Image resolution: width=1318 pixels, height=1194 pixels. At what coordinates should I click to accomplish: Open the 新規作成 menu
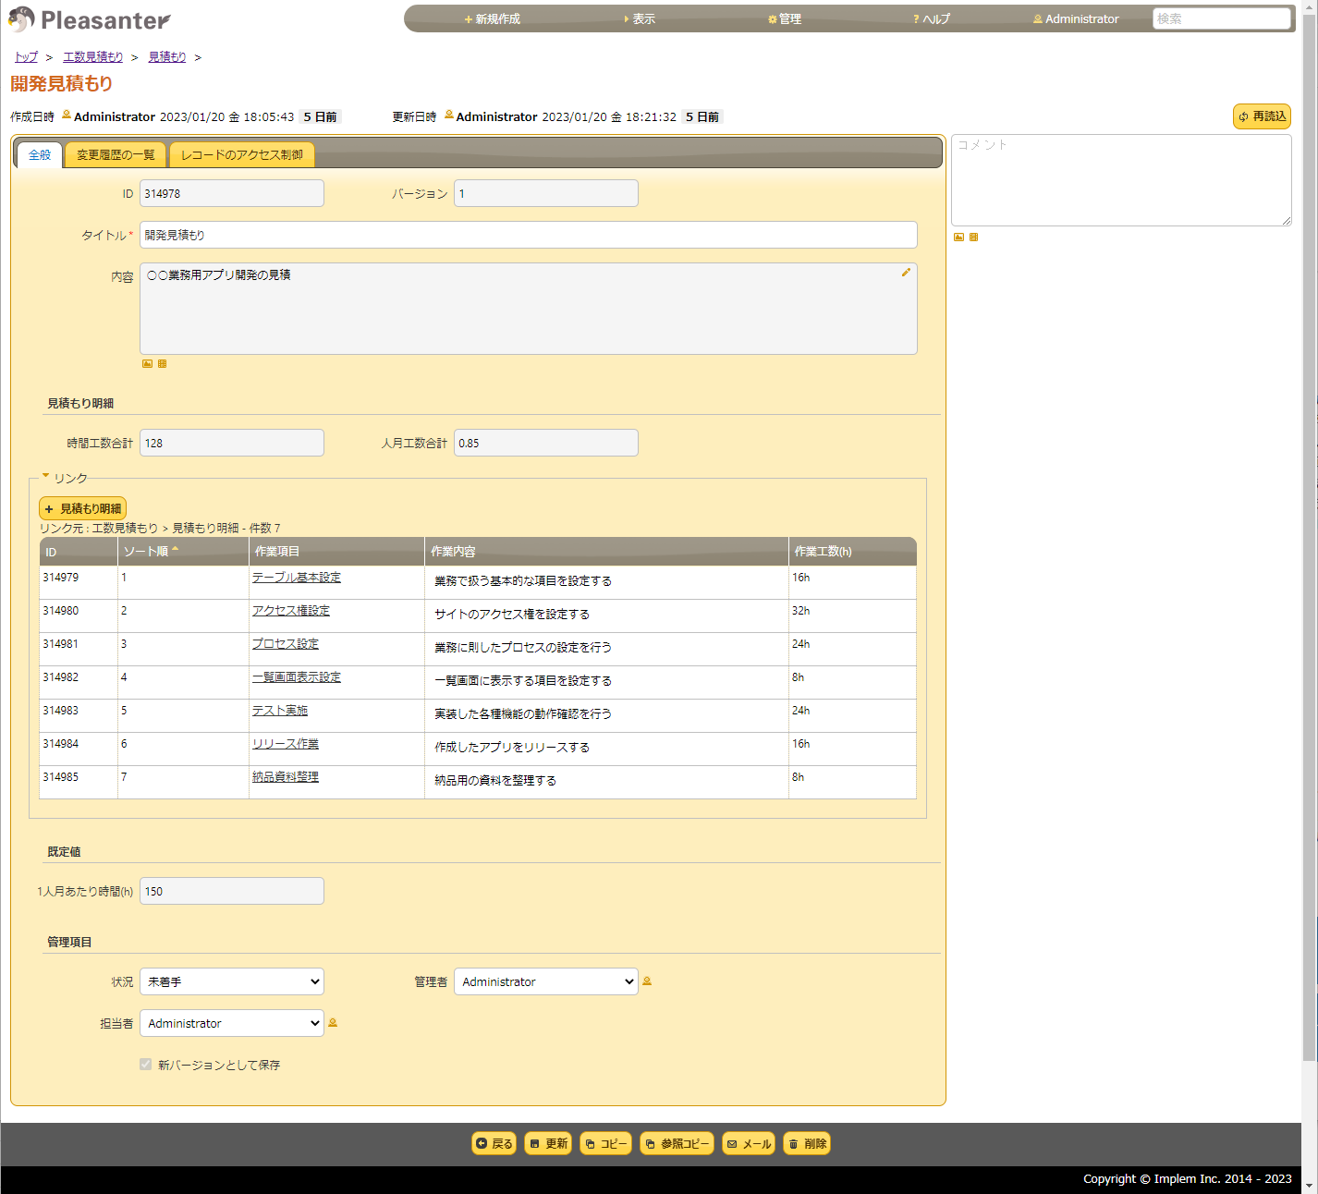click(x=492, y=18)
